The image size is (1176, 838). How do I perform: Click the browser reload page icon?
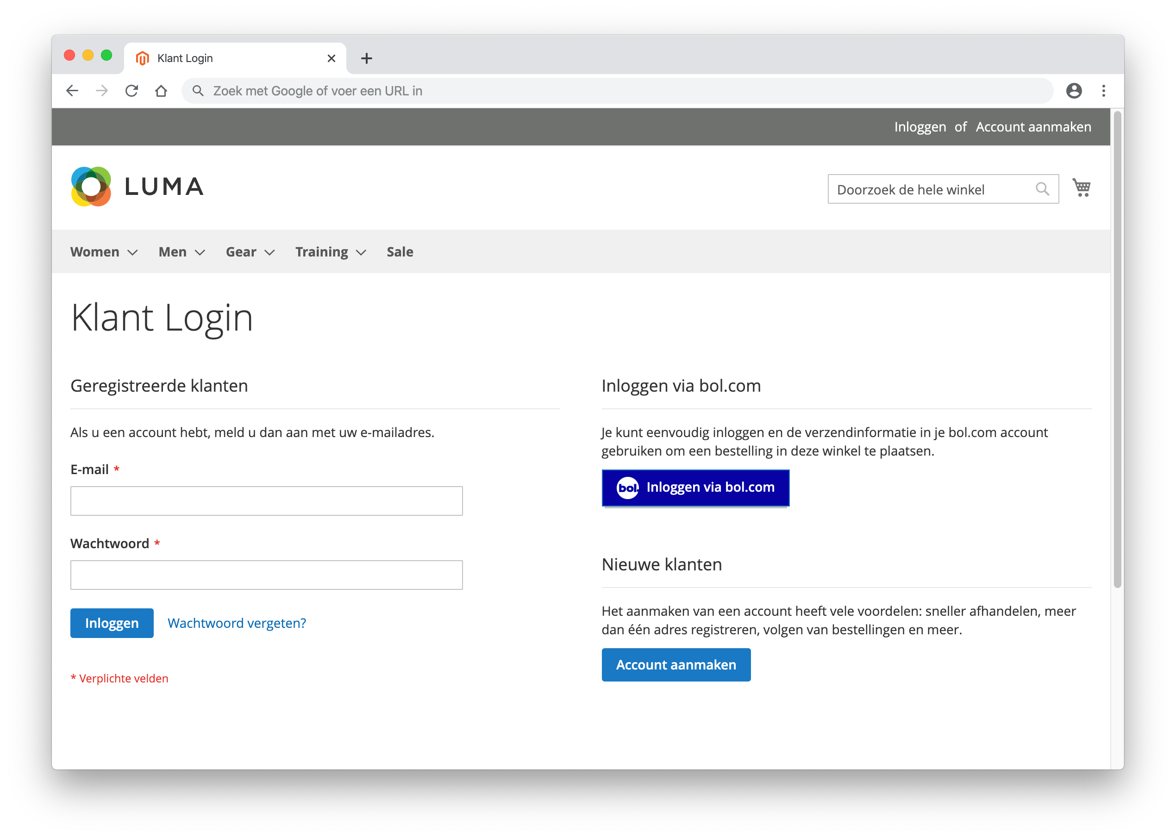[131, 91]
